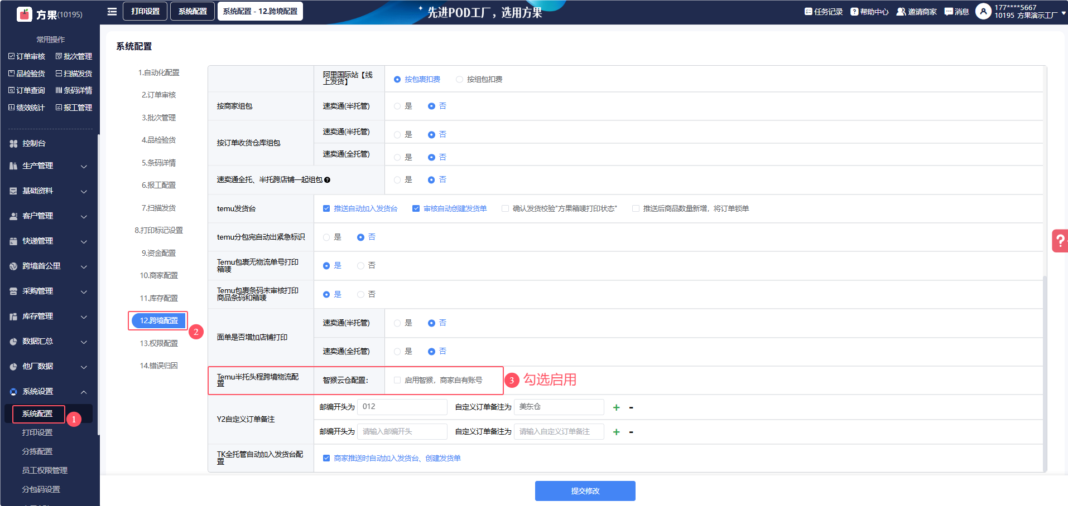The width and height of the screenshot is (1068, 506).
Task: Click the 邮编开头为 field containing 012
Action: pos(402,407)
